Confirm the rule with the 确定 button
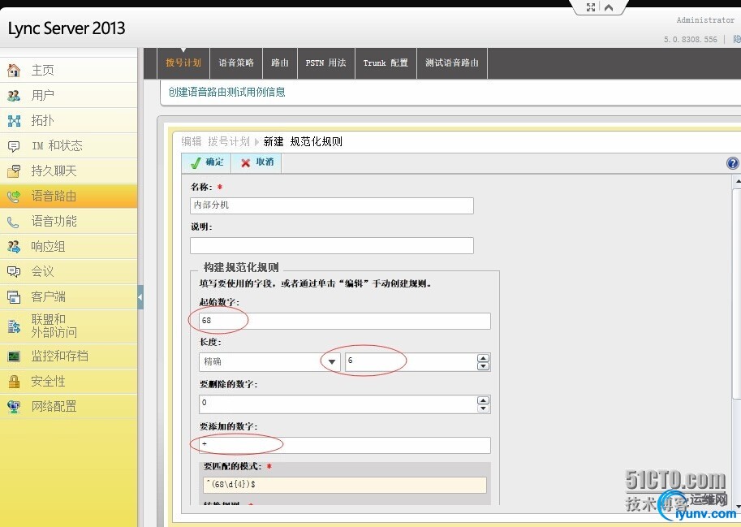741x527 pixels. [x=206, y=162]
